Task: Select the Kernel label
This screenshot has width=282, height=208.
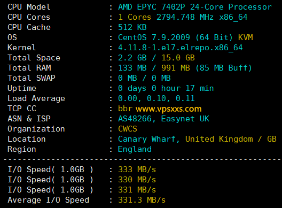Action: coord(22,48)
